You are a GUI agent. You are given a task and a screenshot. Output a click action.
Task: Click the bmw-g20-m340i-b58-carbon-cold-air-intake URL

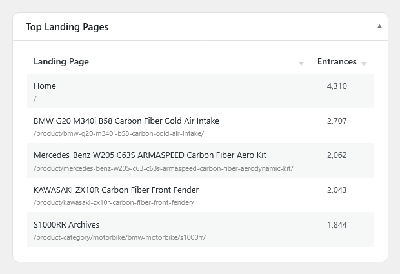(119, 133)
